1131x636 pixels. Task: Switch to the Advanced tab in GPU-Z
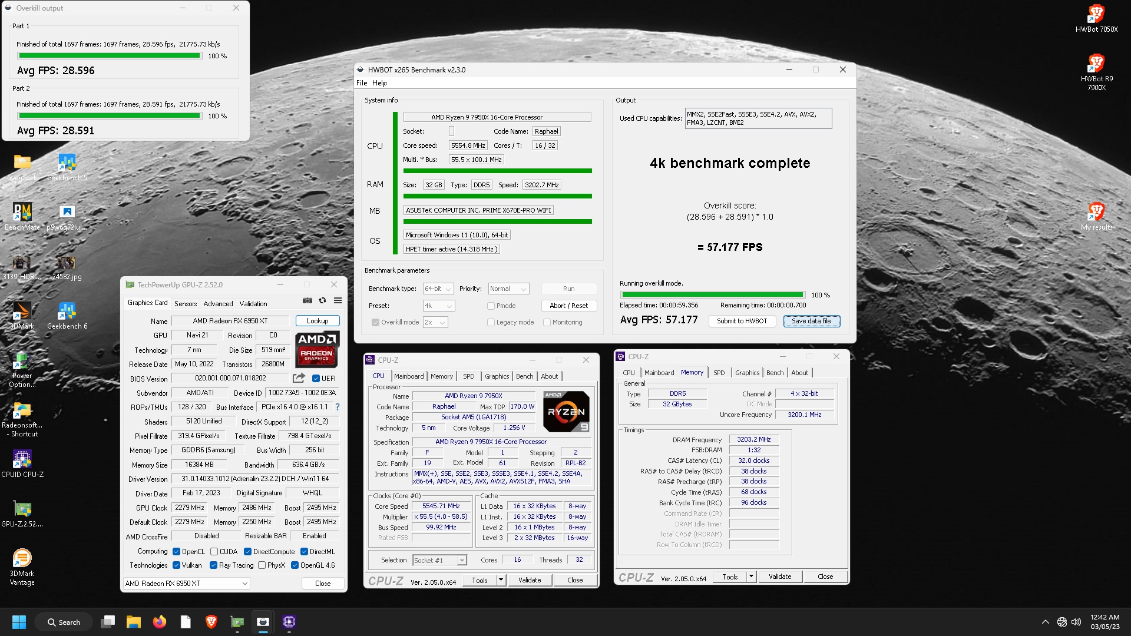coord(219,304)
